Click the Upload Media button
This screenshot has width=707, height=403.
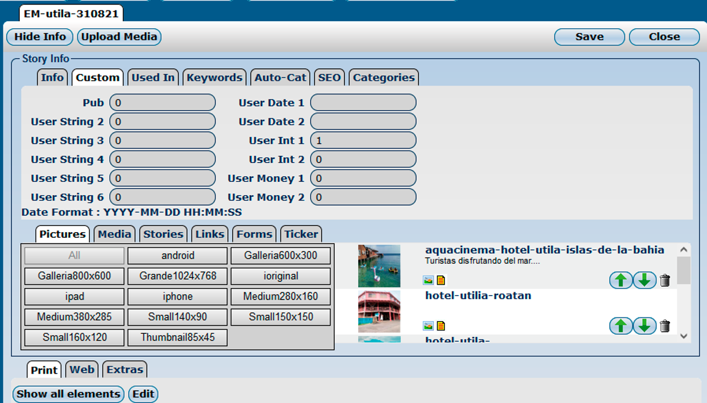119,37
